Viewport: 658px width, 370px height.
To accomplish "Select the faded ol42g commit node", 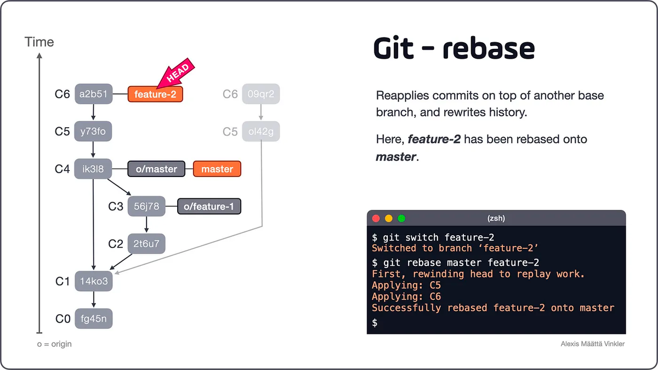I will pos(261,131).
